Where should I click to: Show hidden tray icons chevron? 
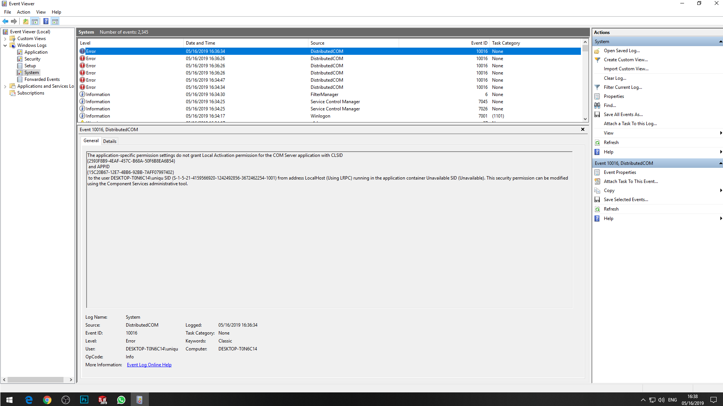643,400
